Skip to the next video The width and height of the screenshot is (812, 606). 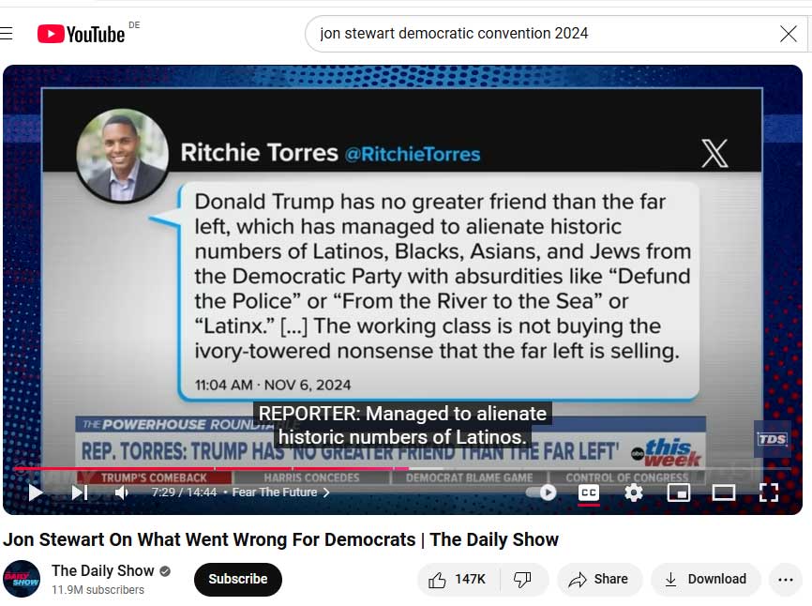[x=80, y=492]
